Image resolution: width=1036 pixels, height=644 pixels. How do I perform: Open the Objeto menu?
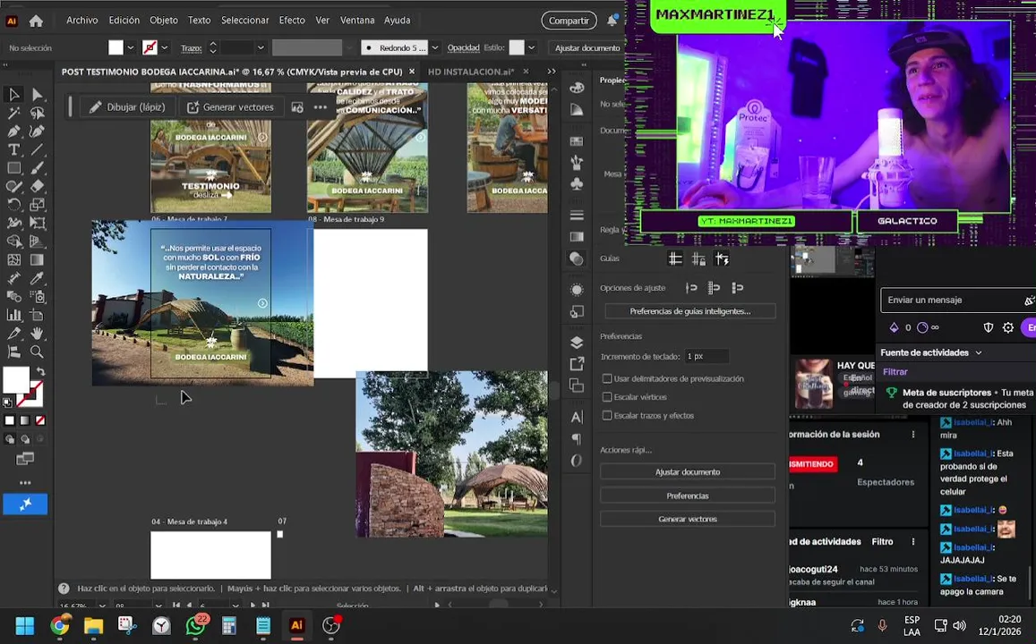[163, 21]
